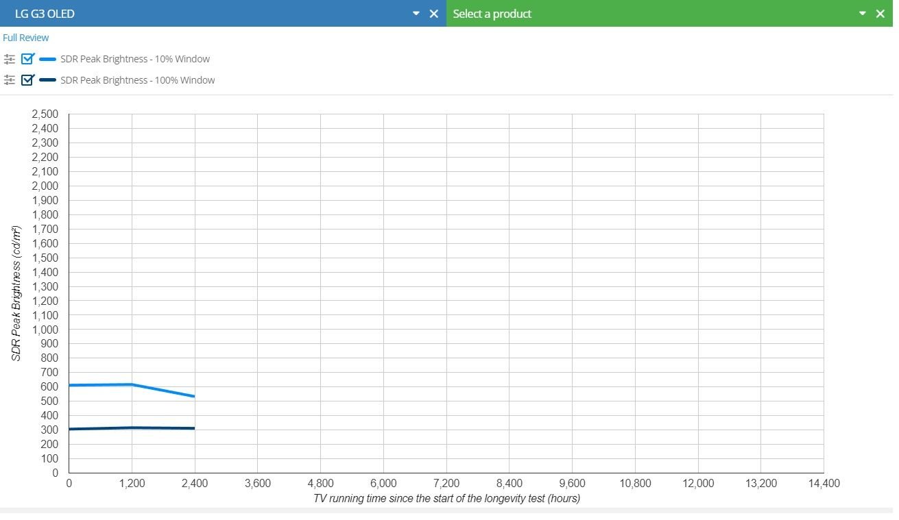The image size is (899, 520).
Task: Click dark blue 100% Window line swatch
Action: click(x=48, y=80)
